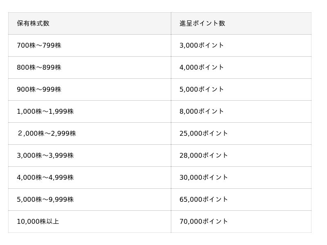Screen dimensions: 327x245
Task: Click the 25,000ポイント value
Action: pyautogui.click(x=204, y=134)
